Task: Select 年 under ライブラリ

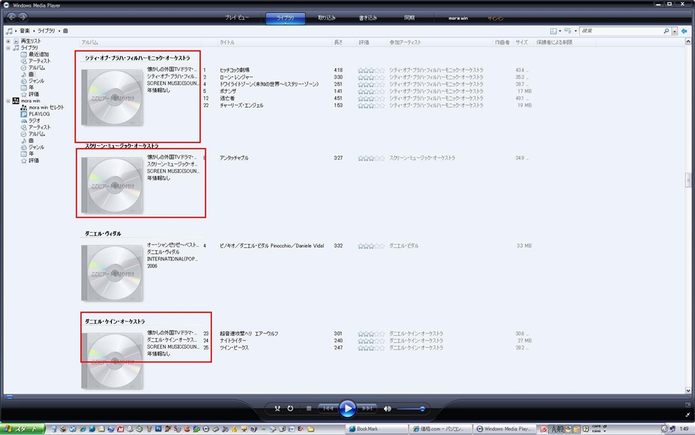Action: pyautogui.click(x=31, y=88)
